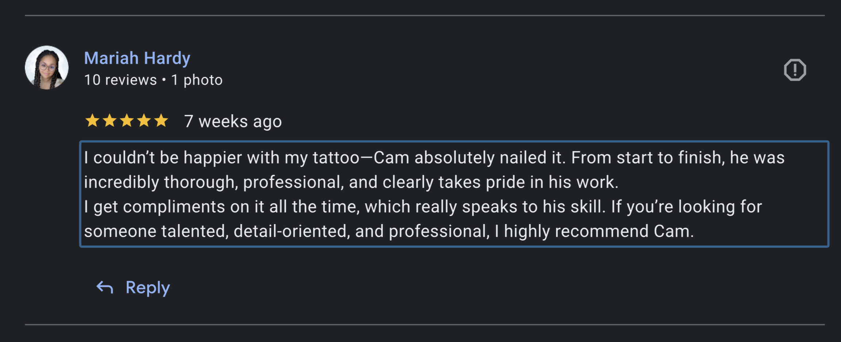Click the third yellow rating star
The image size is (841, 342).
click(x=127, y=120)
